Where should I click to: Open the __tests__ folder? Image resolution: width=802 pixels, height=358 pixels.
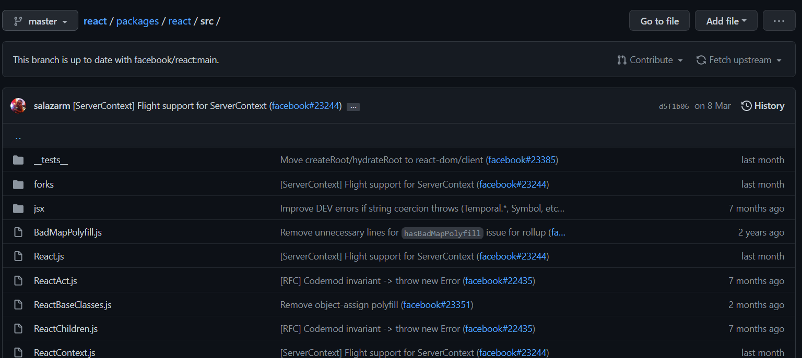click(51, 160)
